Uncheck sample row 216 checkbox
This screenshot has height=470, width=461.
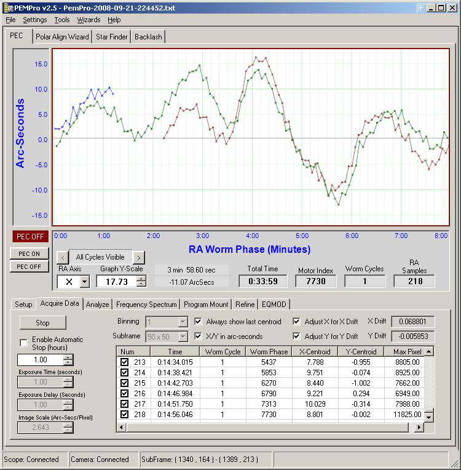pyautogui.click(x=124, y=394)
